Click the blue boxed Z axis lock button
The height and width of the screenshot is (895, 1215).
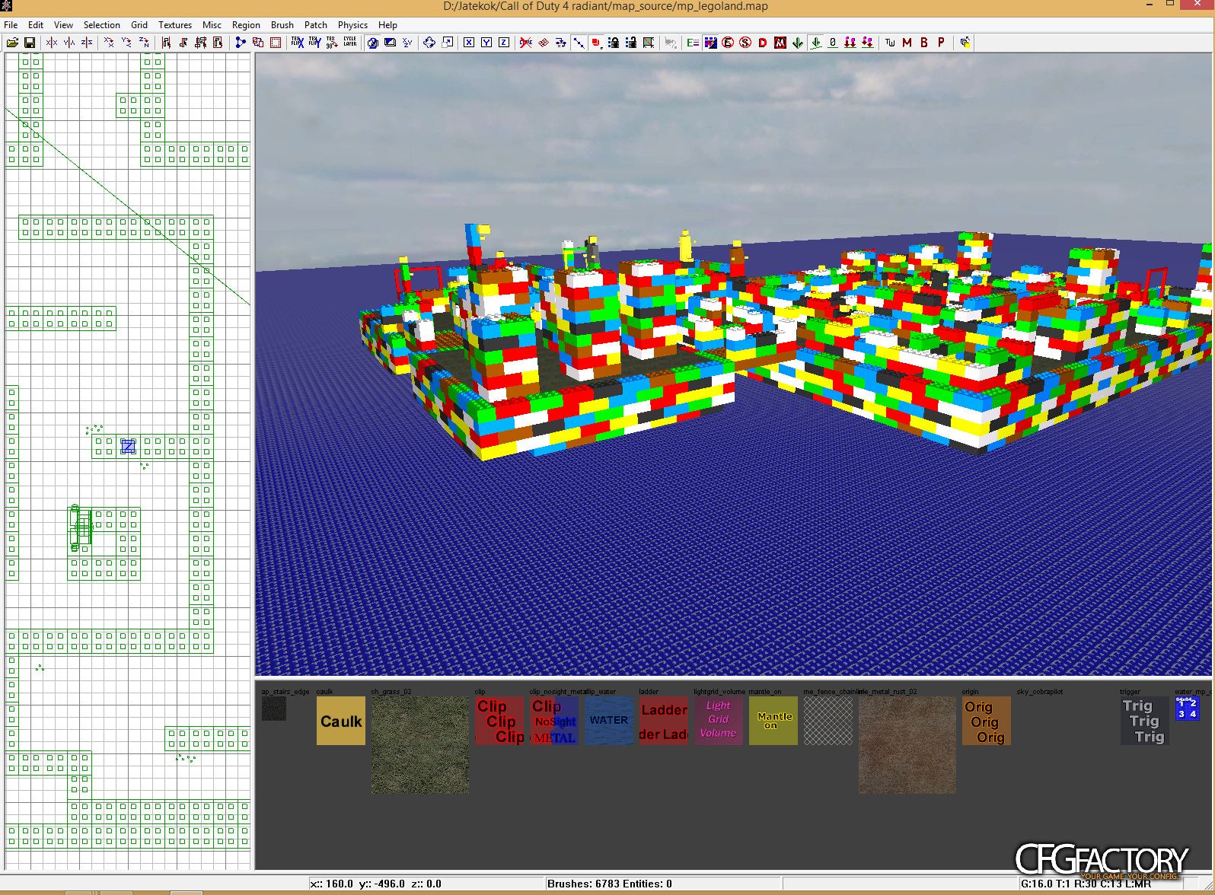(504, 43)
